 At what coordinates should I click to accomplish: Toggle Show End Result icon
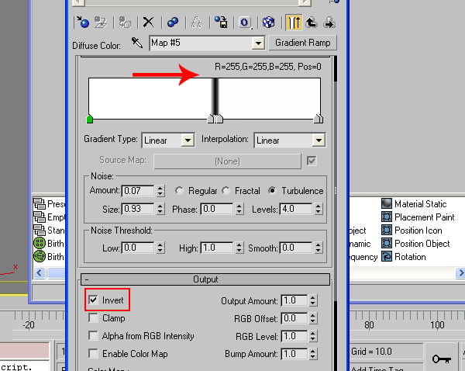pos(294,23)
